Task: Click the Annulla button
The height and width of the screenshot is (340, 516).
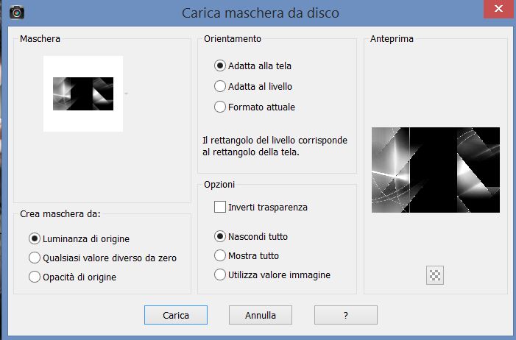Action: point(261,315)
